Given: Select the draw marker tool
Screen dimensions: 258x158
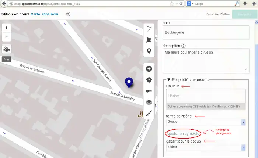Looking at the screenshot, I should tap(149, 51).
